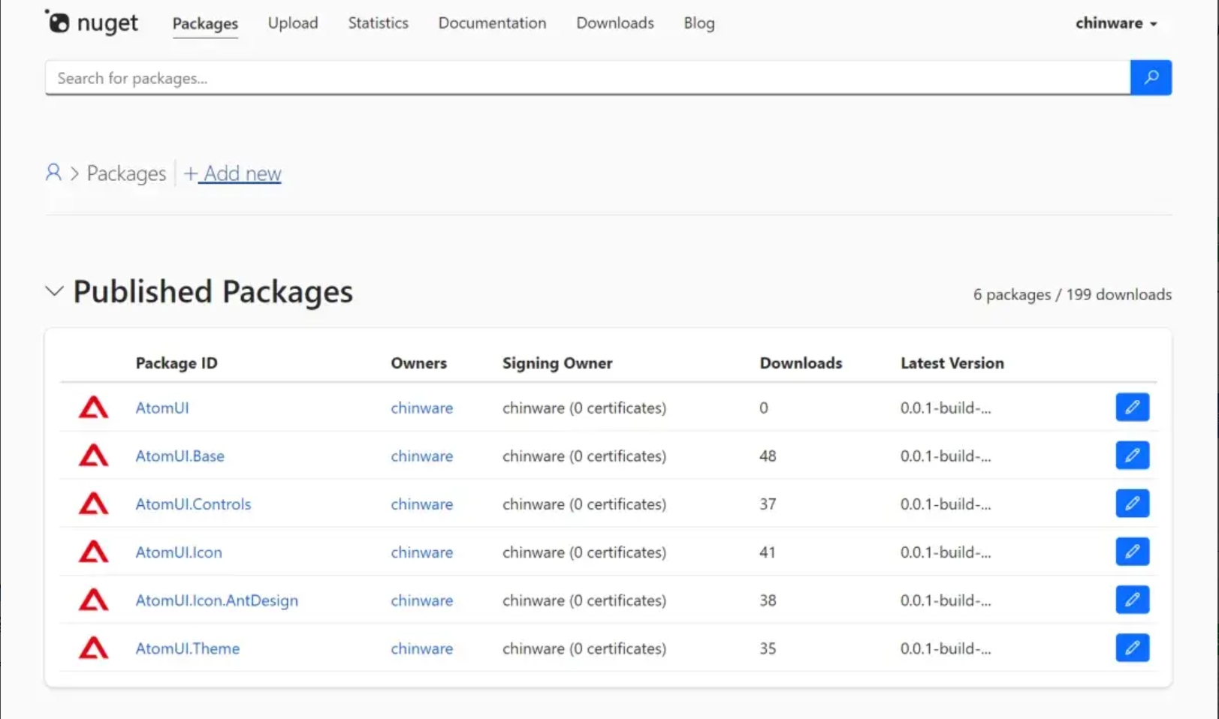Collapse the Published Packages section
This screenshot has height=719, width=1219.
[x=54, y=291]
